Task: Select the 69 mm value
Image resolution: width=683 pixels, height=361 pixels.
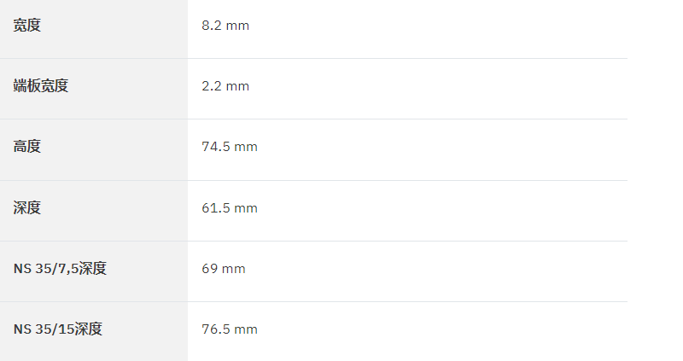Action: (x=224, y=268)
